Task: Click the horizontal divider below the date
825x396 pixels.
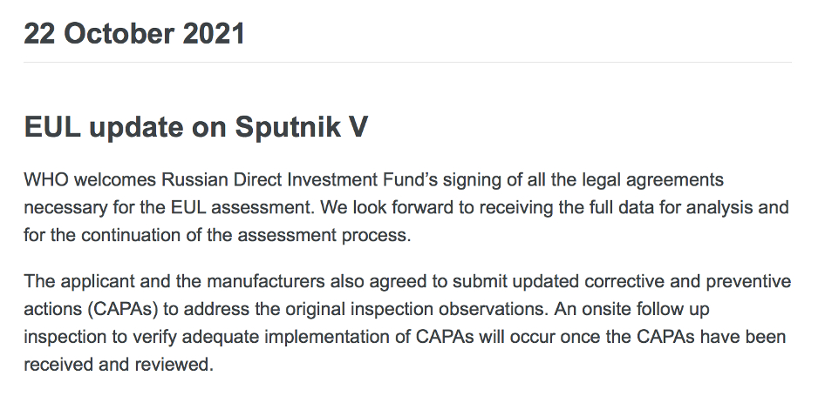Action: coord(407,62)
